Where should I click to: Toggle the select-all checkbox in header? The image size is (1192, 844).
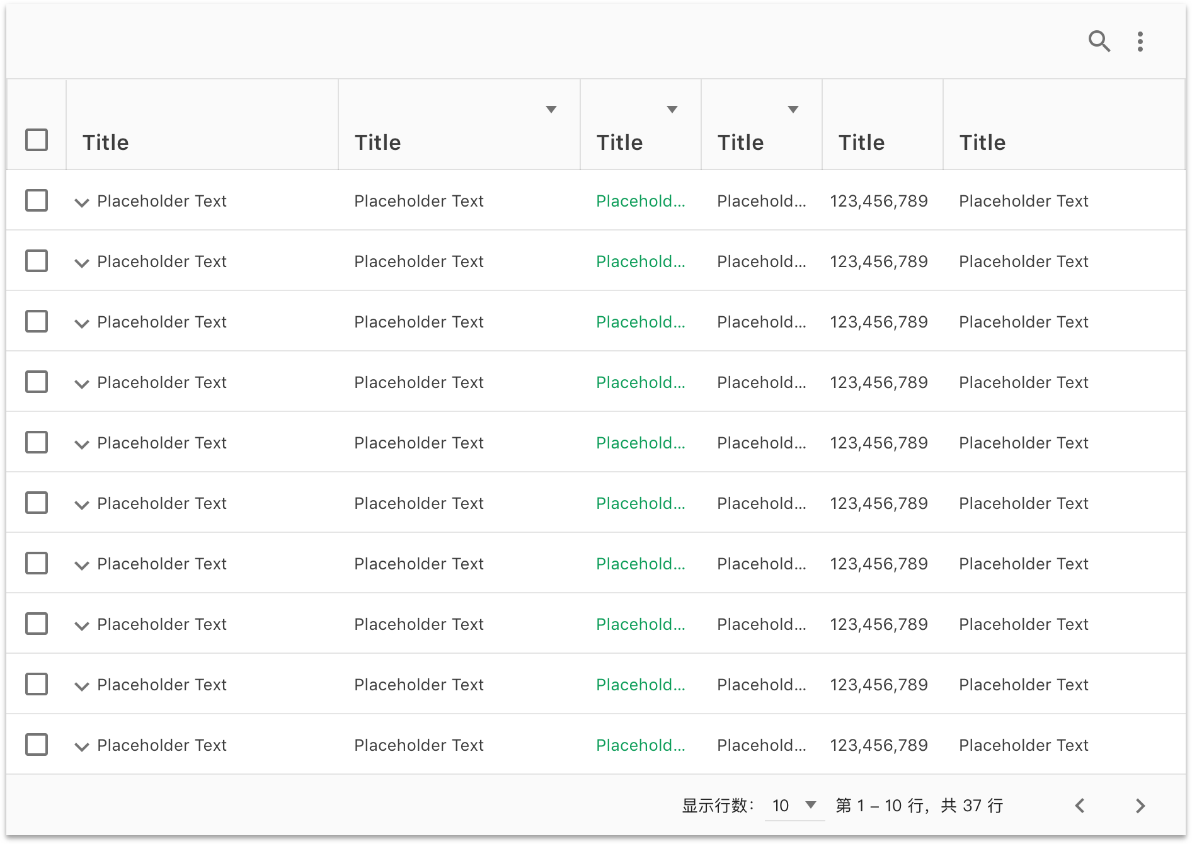pos(37,140)
